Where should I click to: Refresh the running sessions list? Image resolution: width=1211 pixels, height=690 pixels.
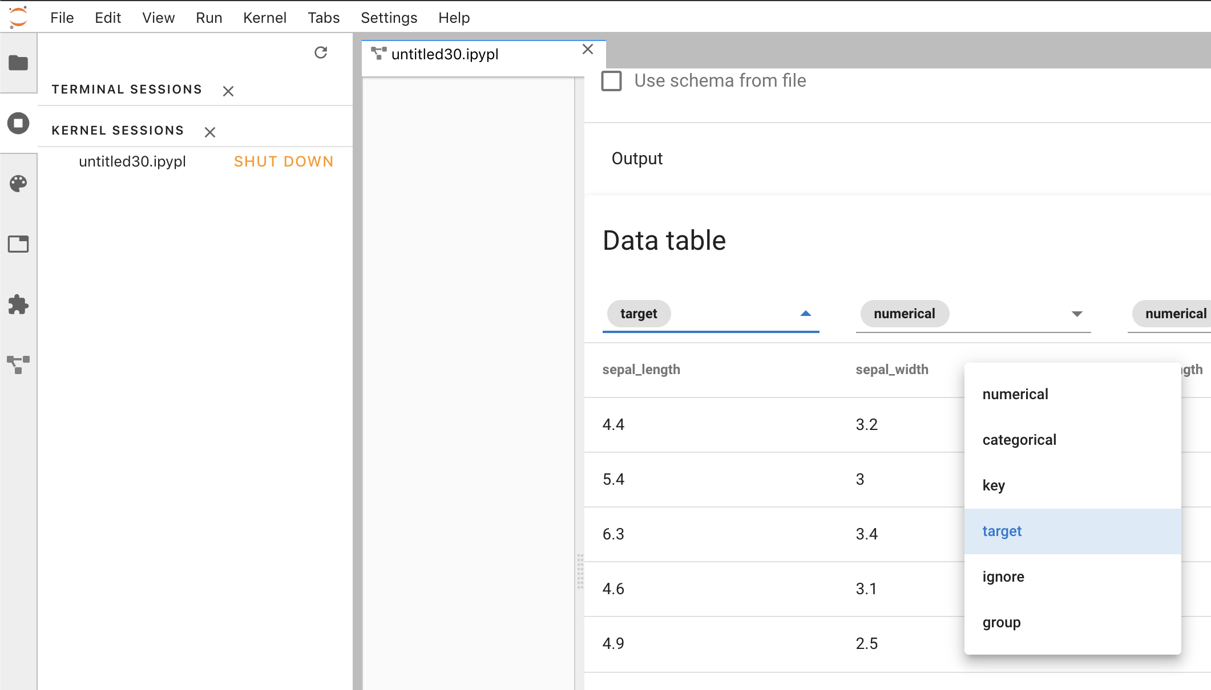click(321, 53)
